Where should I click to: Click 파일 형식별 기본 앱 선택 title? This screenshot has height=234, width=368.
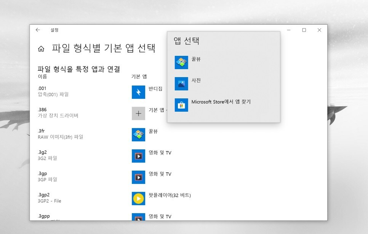pos(104,48)
